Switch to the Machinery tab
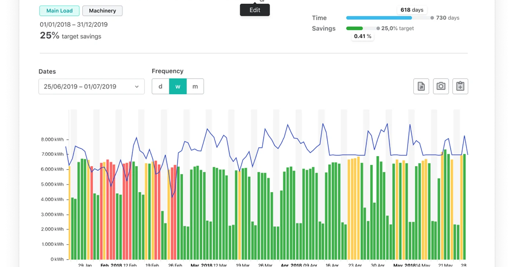The image size is (514, 267). [102, 11]
